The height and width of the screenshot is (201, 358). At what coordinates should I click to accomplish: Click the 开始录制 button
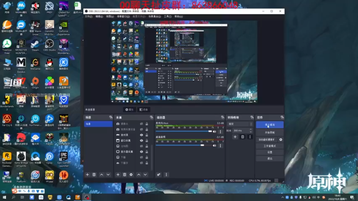pos(270,132)
